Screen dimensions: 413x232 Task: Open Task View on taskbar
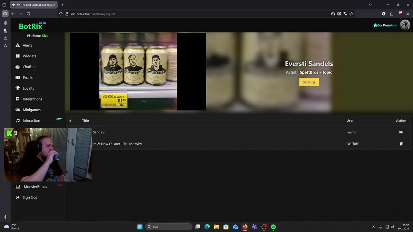(198, 227)
